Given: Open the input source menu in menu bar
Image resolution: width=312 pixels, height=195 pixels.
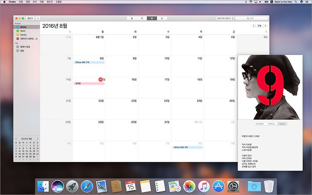Looking at the screenshot, I should click(272, 2).
